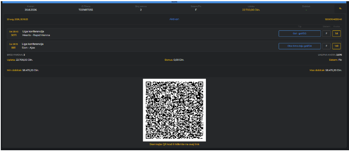This screenshot has height=153, width=349.
Task: Open the 'Skenirajte QR kod ili kliknite' link
Action: tap(174, 144)
